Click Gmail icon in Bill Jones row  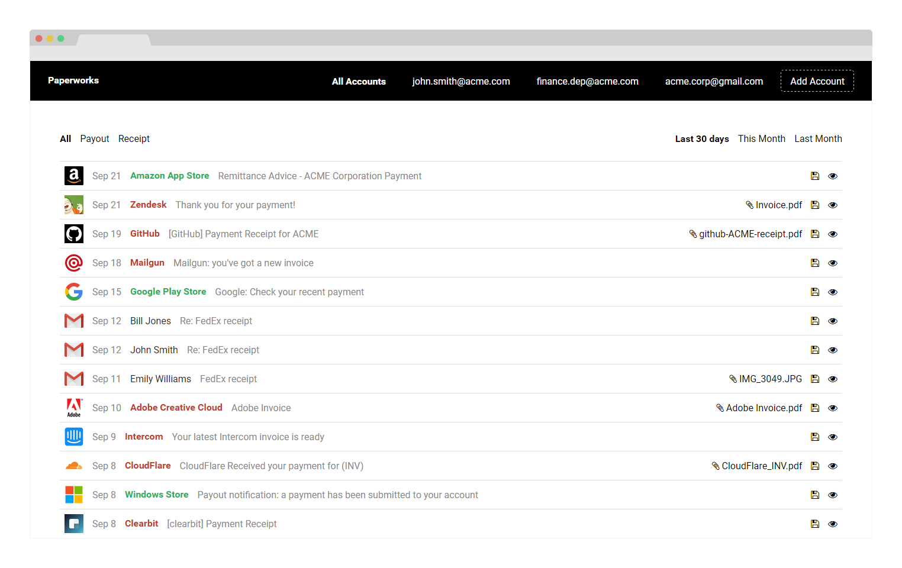click(74, 321)
